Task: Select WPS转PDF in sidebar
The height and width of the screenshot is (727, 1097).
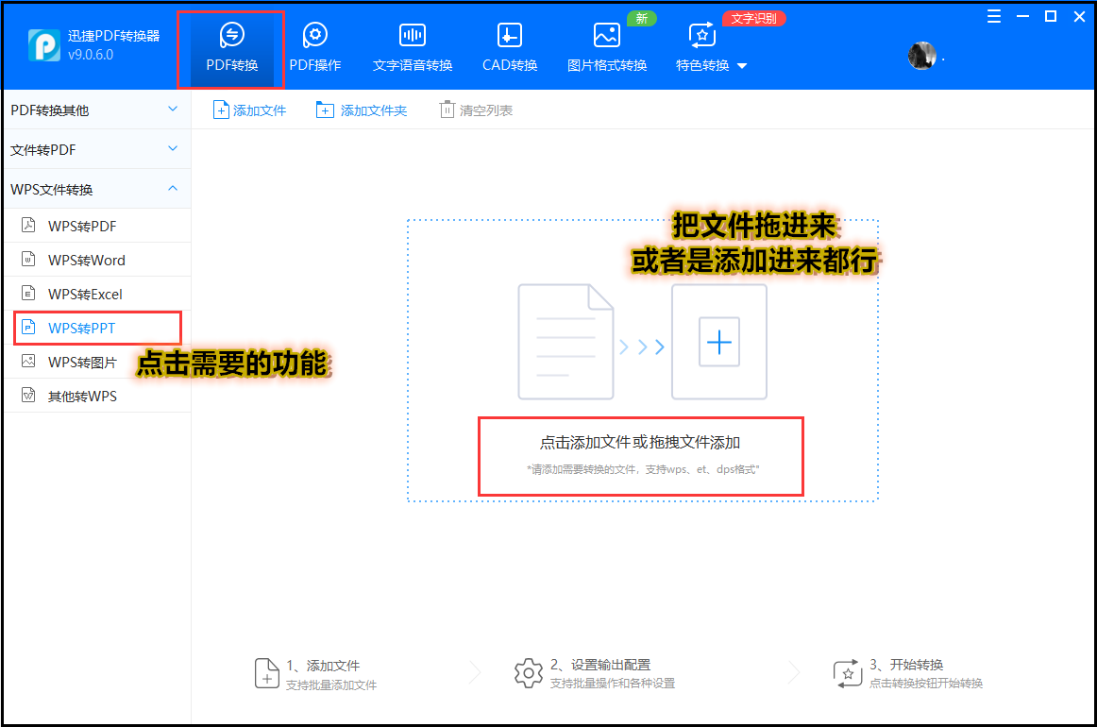Action: (96, 226)
